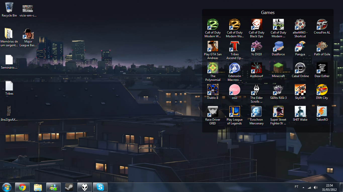Launch Evochron Mercenary
Viewport: 343px width, 192px height.
coord(256,112)
